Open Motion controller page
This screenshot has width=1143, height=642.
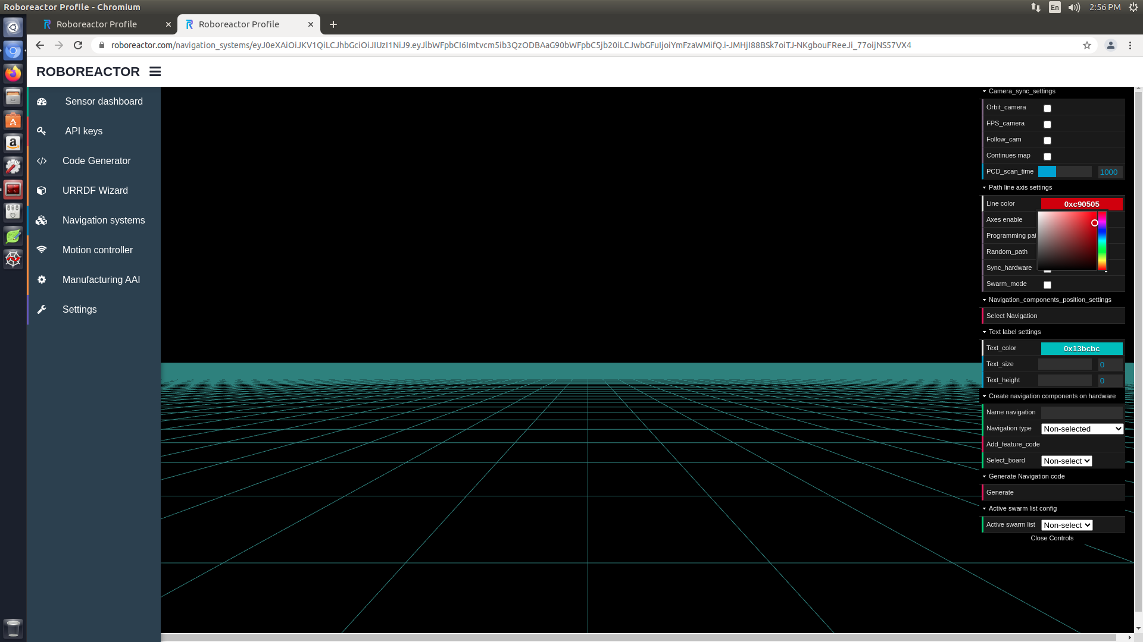98,250
